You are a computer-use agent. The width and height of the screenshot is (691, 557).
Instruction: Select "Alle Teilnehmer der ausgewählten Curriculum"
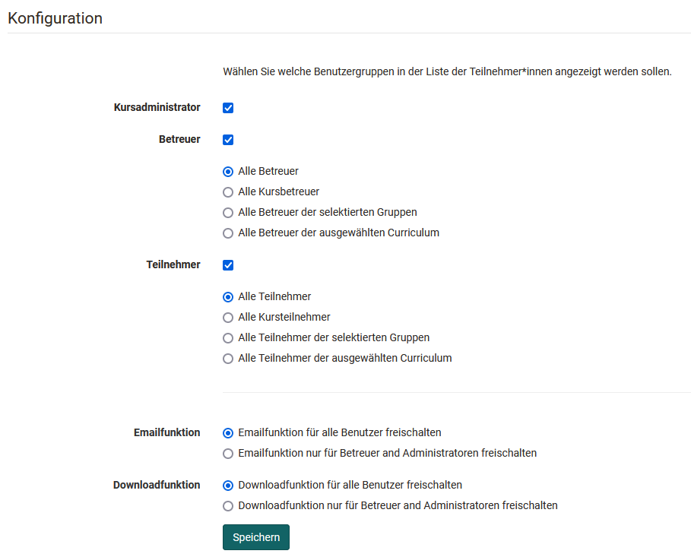pyautogui.click(x=228, y=358)
